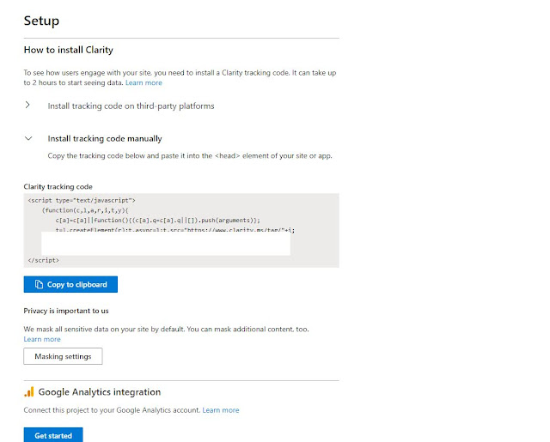
Task: Click the 'Setup' page title
Action: (x=41, y=21)
